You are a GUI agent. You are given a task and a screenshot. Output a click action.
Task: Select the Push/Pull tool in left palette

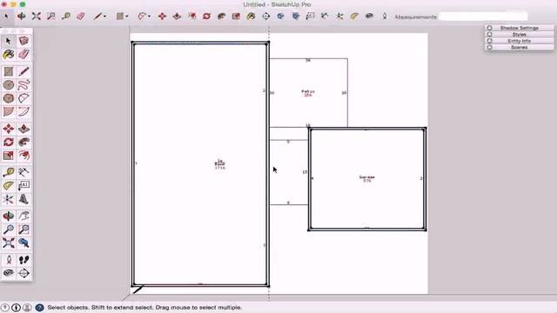click(x=23, y=129)
